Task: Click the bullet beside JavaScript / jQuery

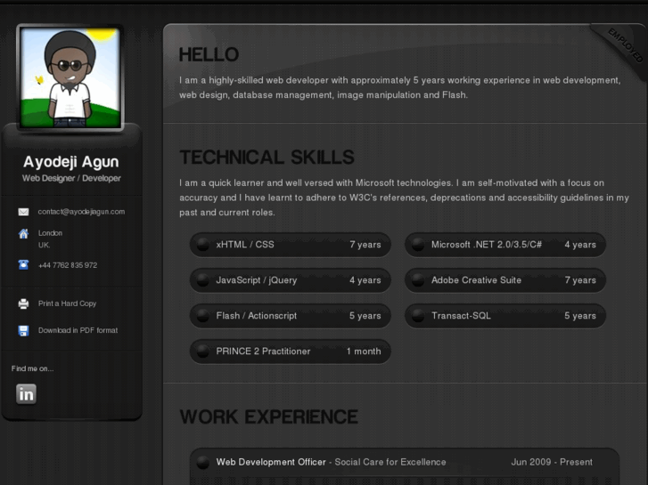Action: click(x=203, y=279)
